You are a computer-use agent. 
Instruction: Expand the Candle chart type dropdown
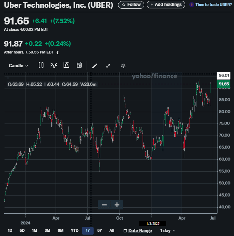click(x=18, y=65)
